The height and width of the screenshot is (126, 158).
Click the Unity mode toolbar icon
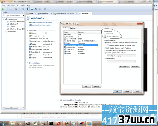(39, 9)
